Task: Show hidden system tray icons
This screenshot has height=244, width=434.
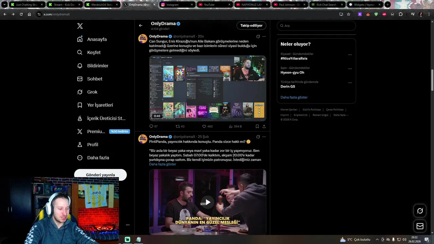Action: click(x=377, y=240)
